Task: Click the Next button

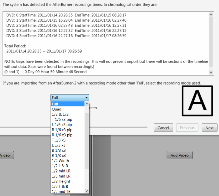Action: click(209, 128)
